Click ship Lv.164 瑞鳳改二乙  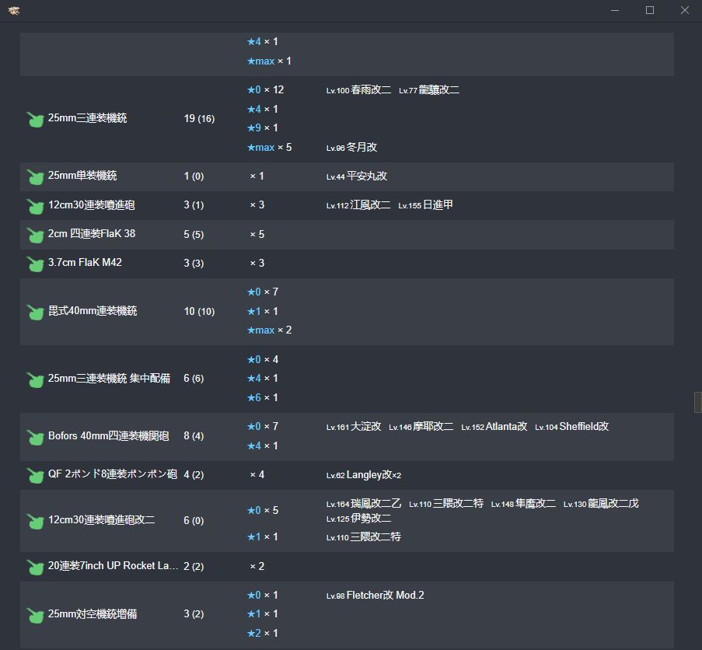click(364, 504)
